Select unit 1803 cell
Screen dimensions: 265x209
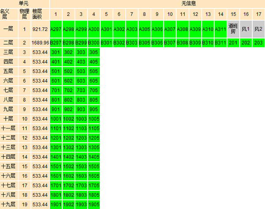81,195
